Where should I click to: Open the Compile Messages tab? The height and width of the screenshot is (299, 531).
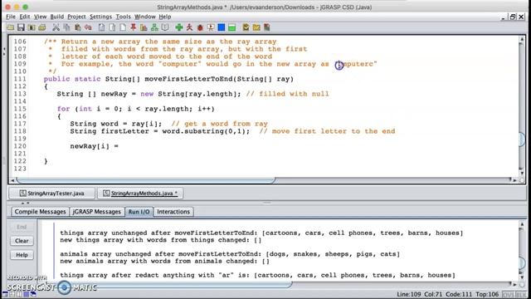[40, 212]
